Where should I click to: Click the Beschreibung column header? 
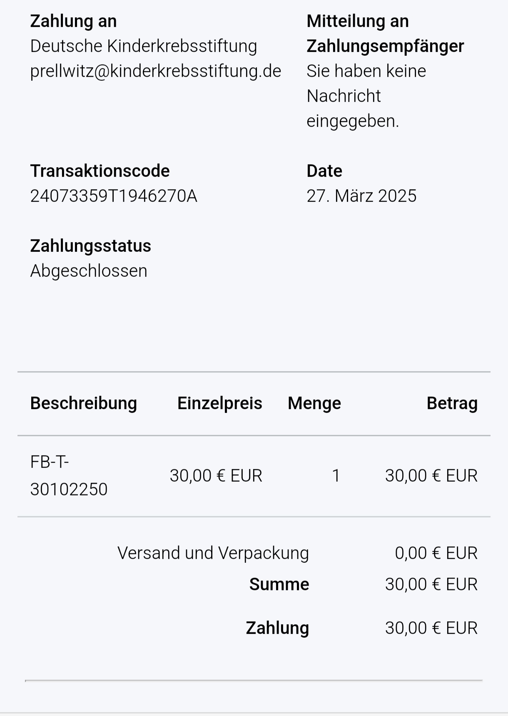(84, 403)
